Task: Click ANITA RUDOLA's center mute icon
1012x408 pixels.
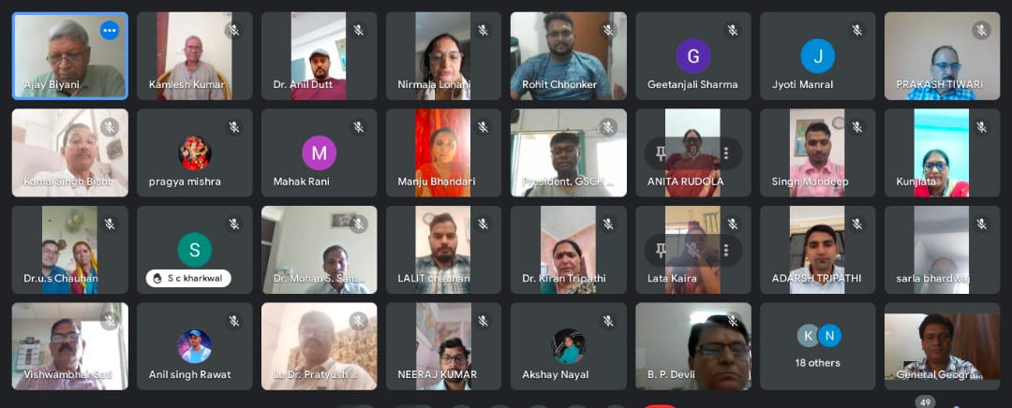Action: (693, 153)
